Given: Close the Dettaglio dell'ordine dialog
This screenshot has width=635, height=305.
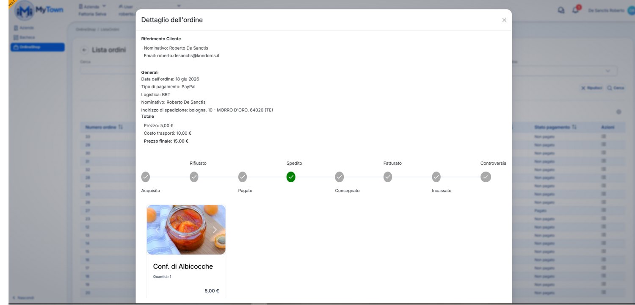Looking at the screenshot, I should pos(504,20).
